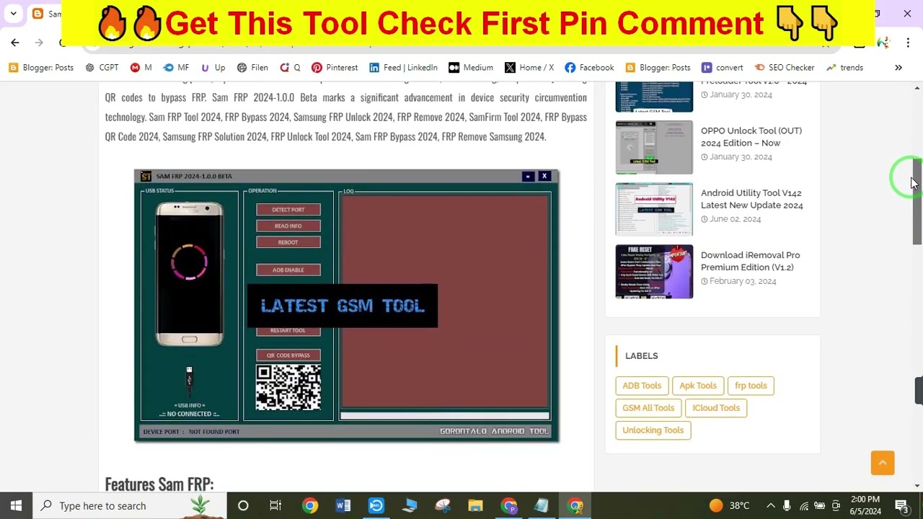Open Chrome's three-dot menu
Screen dimensions: 923x519
pos(908,43)
